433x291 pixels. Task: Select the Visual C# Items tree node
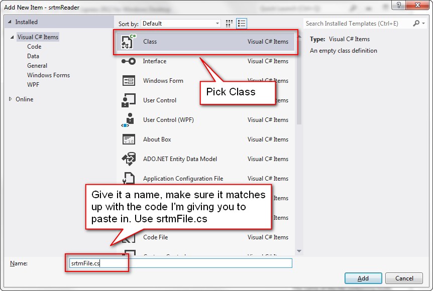tap(38, 37)
